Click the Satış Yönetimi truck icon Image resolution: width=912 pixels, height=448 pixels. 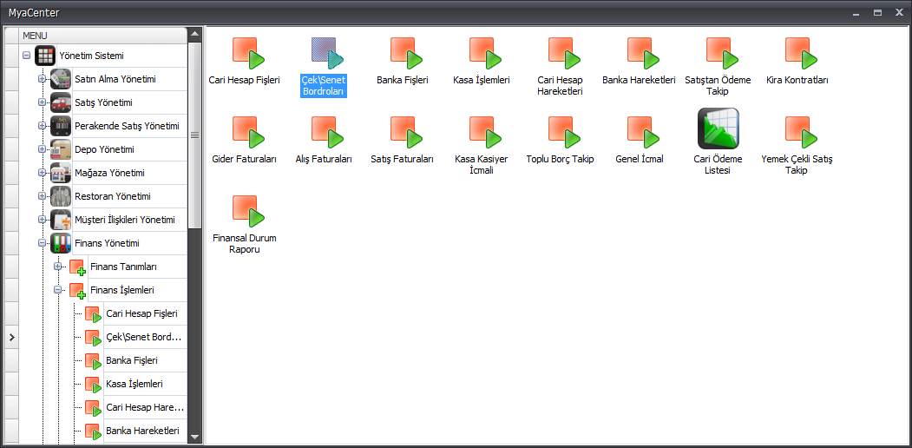tap(61, 102)
